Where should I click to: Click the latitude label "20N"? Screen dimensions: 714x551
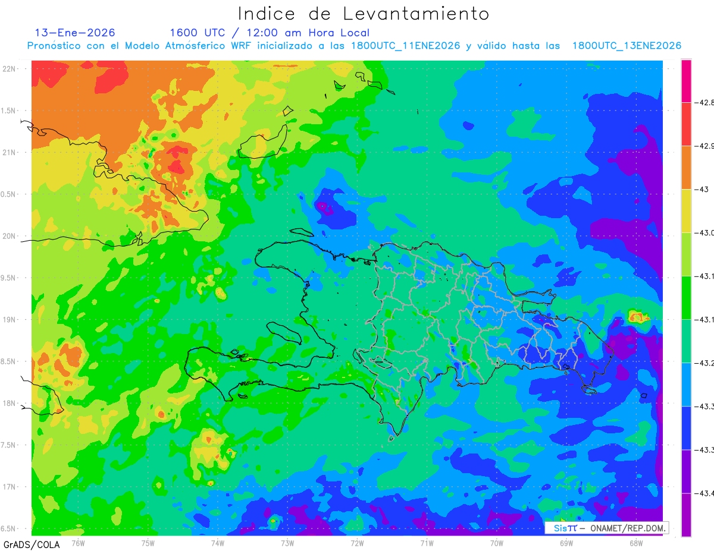pos(10,236)
